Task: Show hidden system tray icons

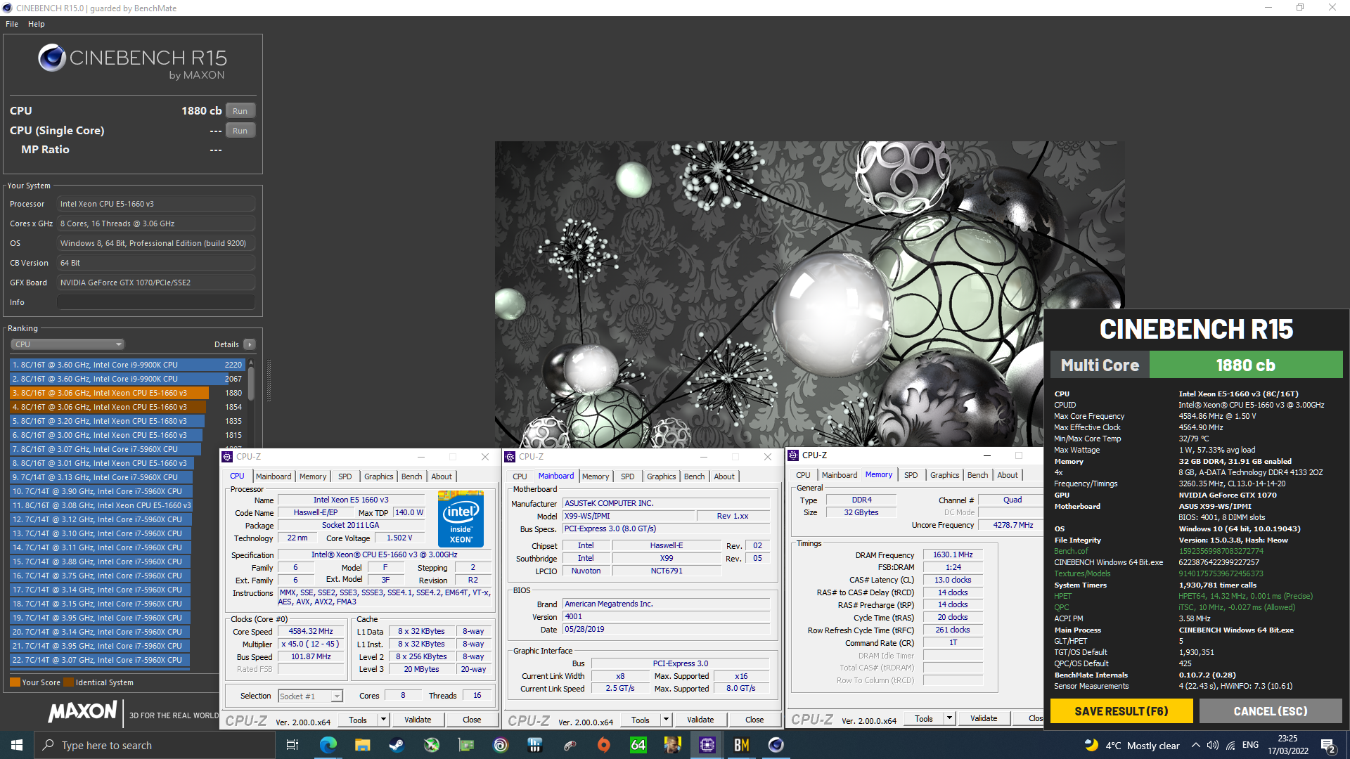Action: point(1196,746)
